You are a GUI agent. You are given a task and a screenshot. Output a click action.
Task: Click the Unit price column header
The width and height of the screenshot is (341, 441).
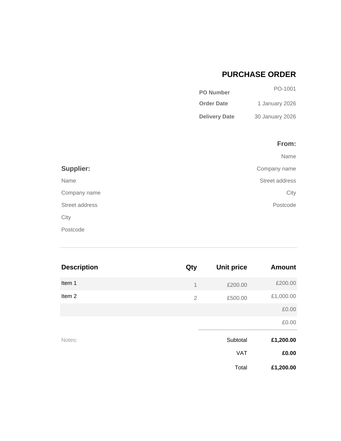click(x=232, y=267)
